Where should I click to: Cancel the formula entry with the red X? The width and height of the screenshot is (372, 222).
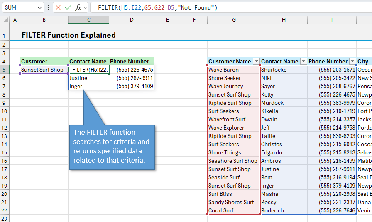58,7
